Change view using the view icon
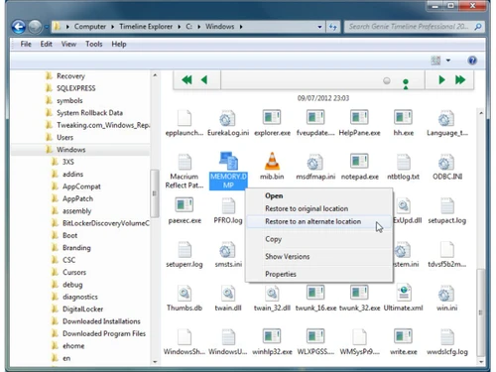Viewport: 496px width, 372px height. pos(436,61)
